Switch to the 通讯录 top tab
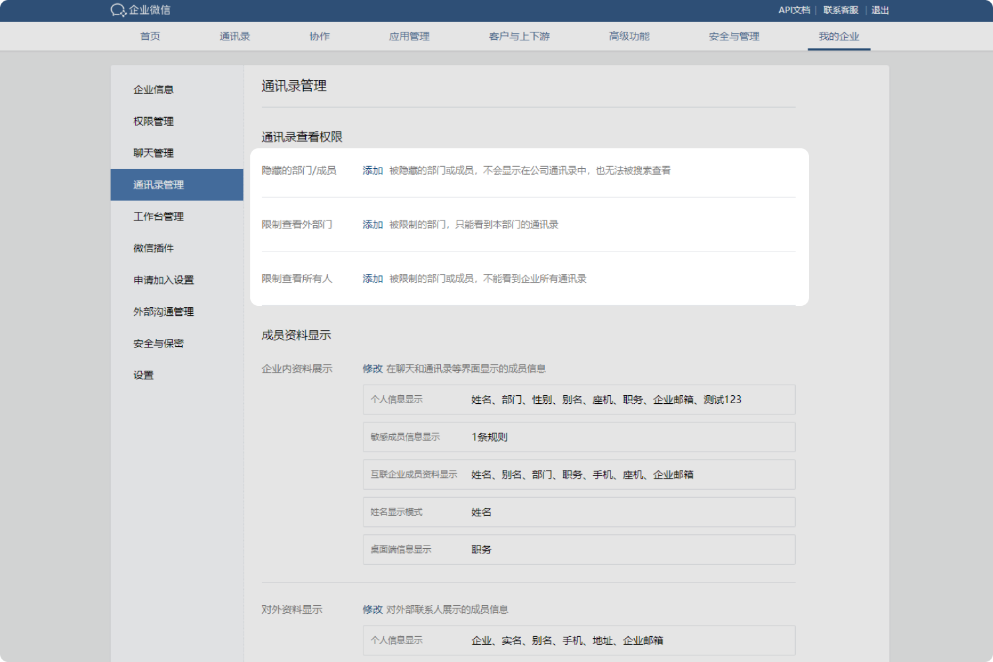The width and height of the screenshot is (993, 662). click(x=235, y=36)
